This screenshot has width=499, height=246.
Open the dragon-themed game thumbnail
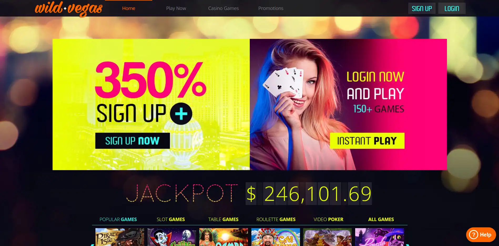click(327, 237)
